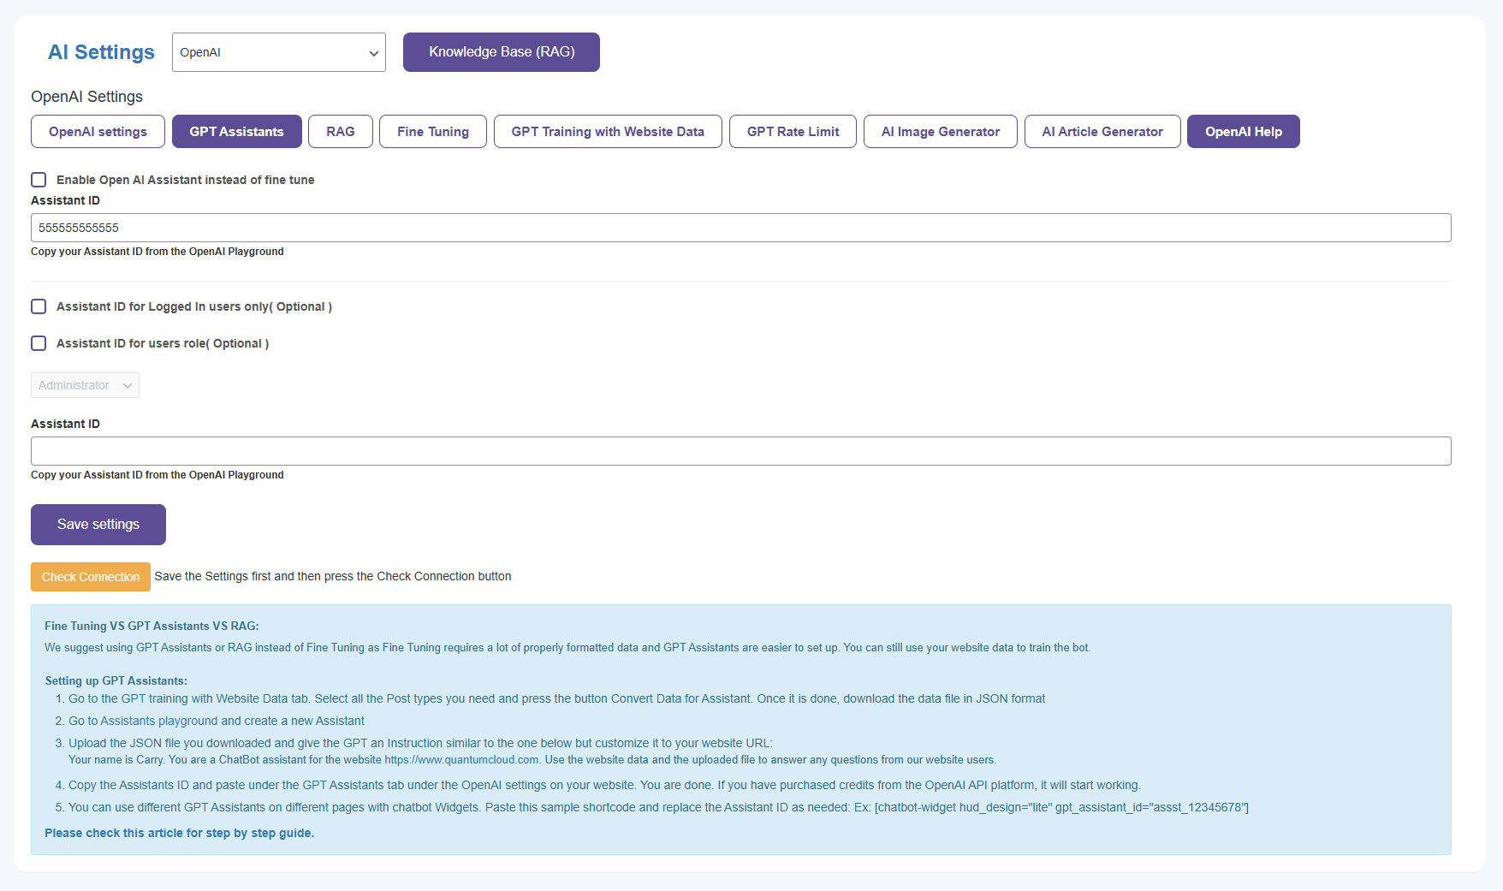
Task: Expand the Administrator user role dropdown
Action: click(x=85, y=385)
